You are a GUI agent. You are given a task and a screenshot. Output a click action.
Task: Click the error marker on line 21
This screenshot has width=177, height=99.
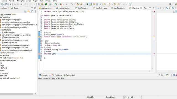pos(39,54)
